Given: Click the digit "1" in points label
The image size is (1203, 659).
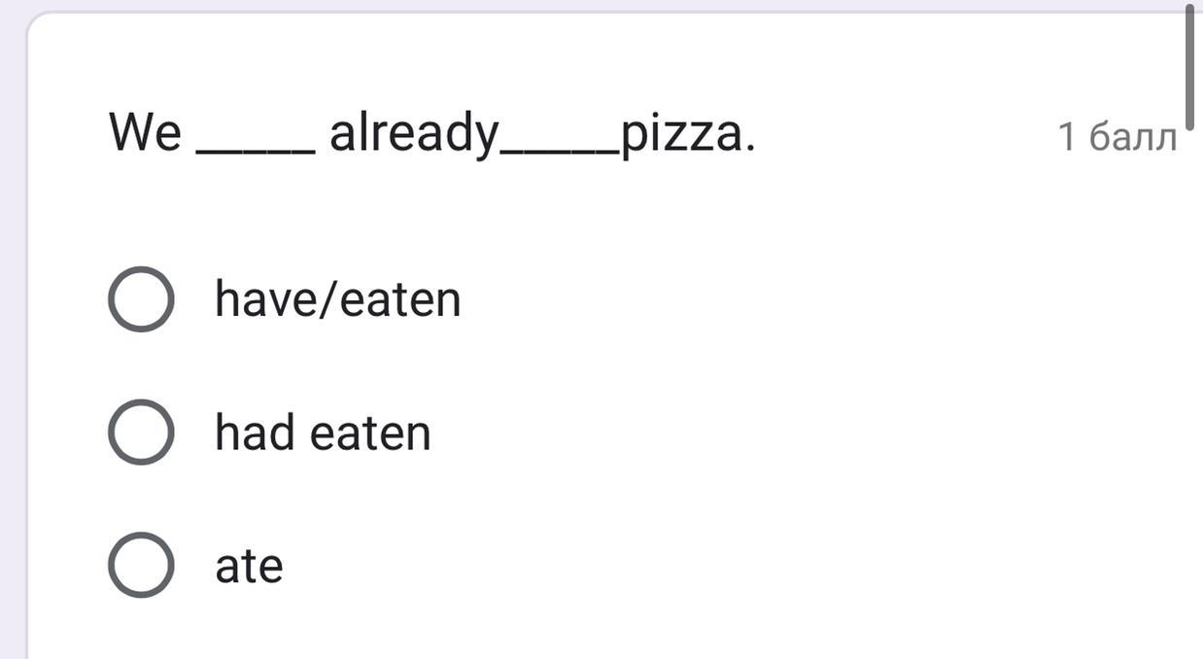Looking at the screenshot, I should 1067,138.
